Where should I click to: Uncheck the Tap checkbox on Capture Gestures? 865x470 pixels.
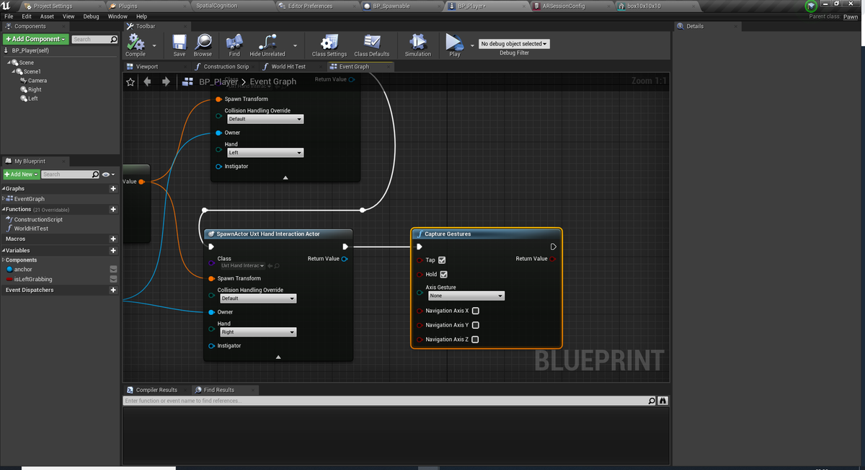[442, 260]
